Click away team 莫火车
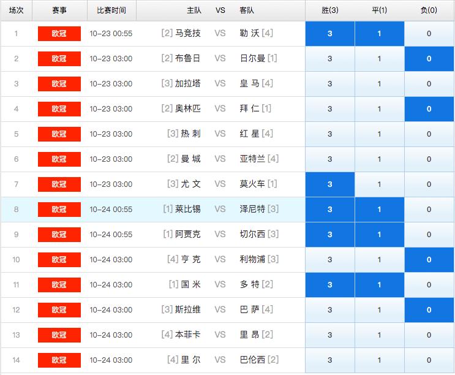The height and width of the screenshot is (375, 455). 252,184
